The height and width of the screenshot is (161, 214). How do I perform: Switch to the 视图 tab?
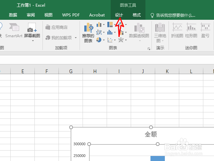[x=48, y=15]
